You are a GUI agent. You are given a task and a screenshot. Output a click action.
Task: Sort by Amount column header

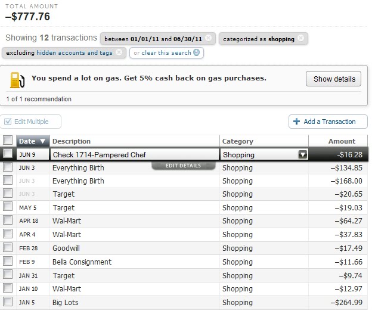(x=342, y=141)
